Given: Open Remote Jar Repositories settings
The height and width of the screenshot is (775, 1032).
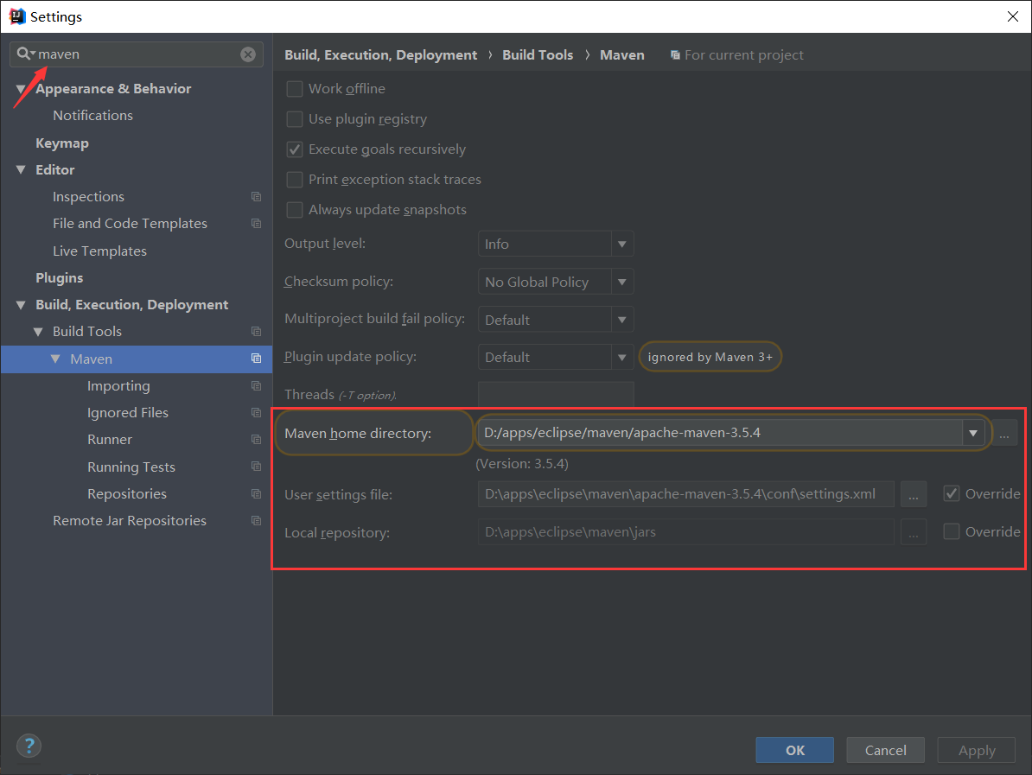Looking at the screenshot, I should [130, 520].
